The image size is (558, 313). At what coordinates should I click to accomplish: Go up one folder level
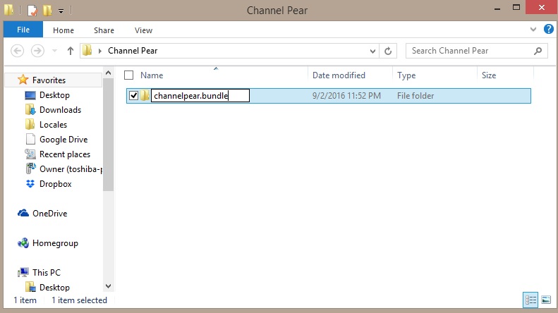(x=71, y=51)
